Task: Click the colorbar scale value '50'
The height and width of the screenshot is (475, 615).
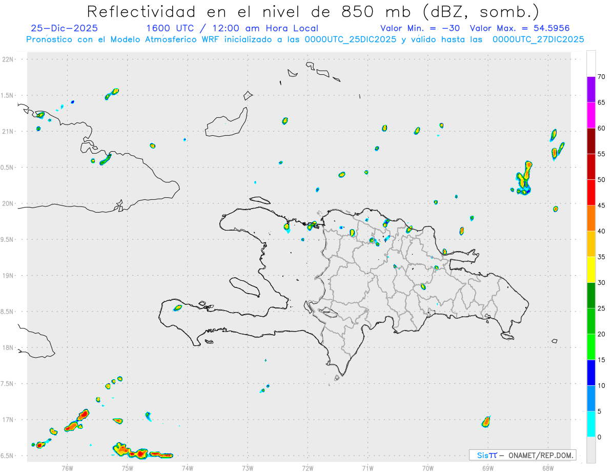Action: point(602,180)
